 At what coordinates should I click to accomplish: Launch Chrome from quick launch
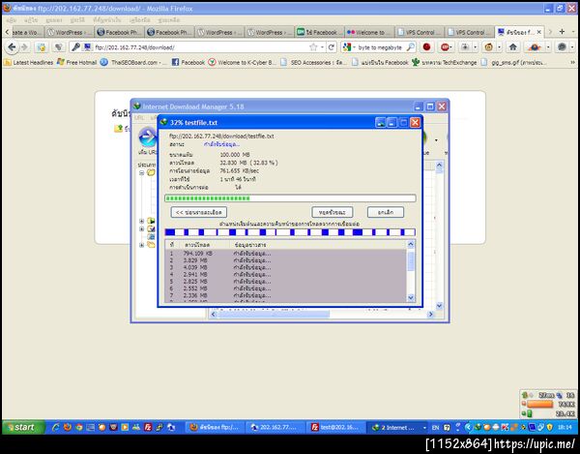click(79, 427)
